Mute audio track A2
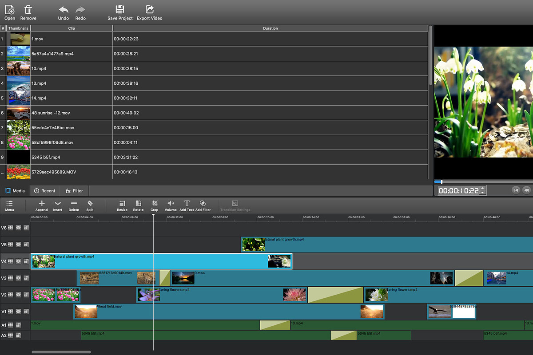This screenshot has height=355, width=533. 11,335
